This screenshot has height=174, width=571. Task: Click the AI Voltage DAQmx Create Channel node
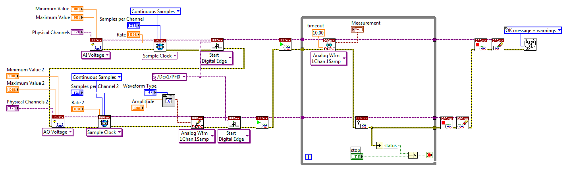(x=96, y=44)
